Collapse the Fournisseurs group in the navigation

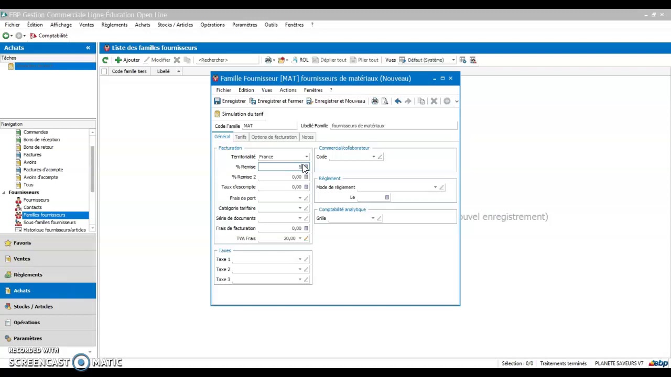tap(4, 192)
